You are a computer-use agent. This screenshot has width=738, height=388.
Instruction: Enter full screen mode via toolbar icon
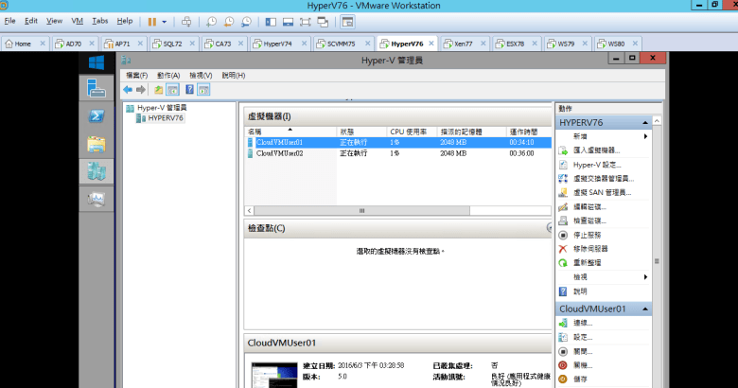[305, 21]
